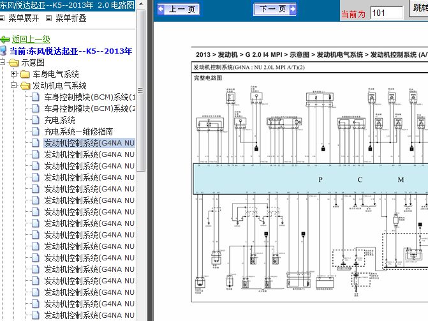428x321 pixels.
Task: Select the 示意图 folder icon
Action: coord(13,63)
